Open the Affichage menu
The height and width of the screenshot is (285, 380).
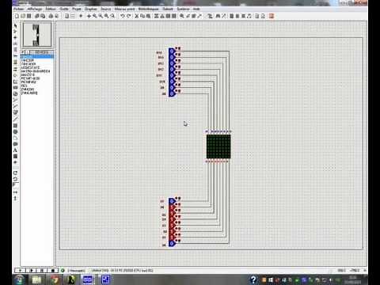tap(35, 9)
